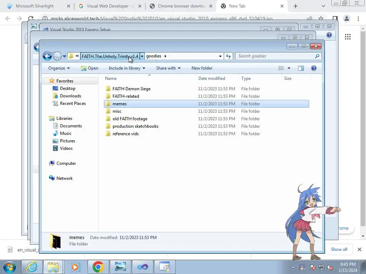The width and height of the screenshot is (366, 274).
Task: Click the search magnifier icon
Action: [x=317, y=56]
